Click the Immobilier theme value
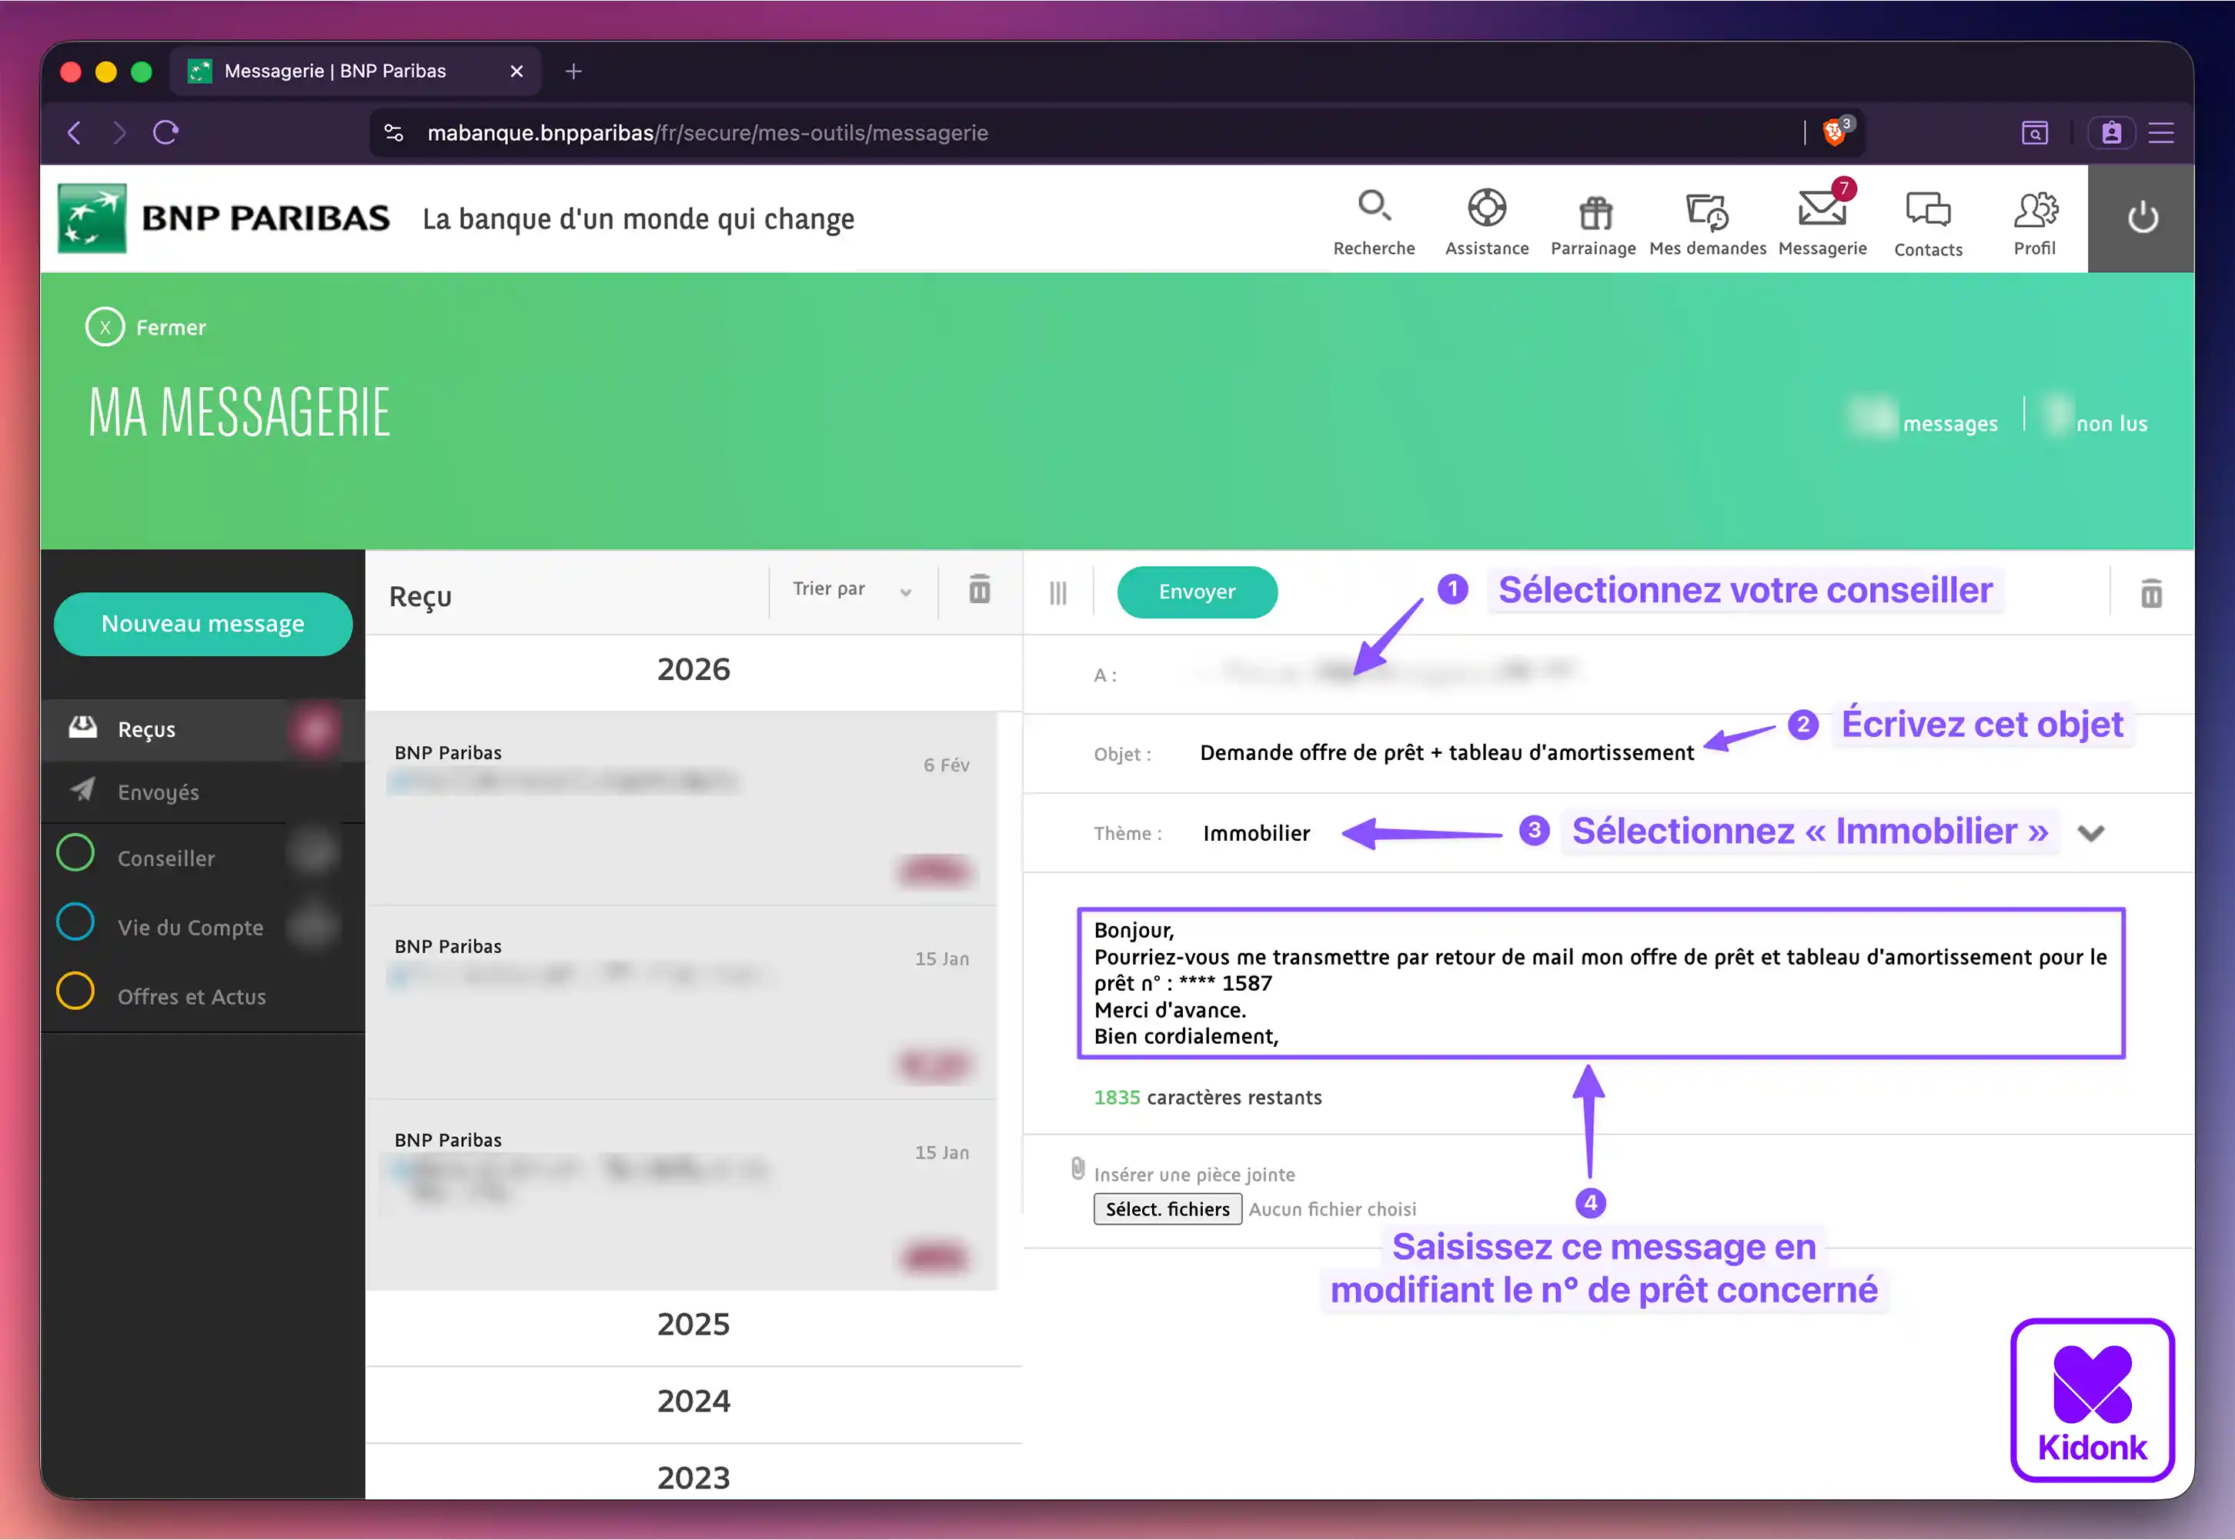The image size is (2235, 1540). pyautogui.click(x=1256, y=834)
